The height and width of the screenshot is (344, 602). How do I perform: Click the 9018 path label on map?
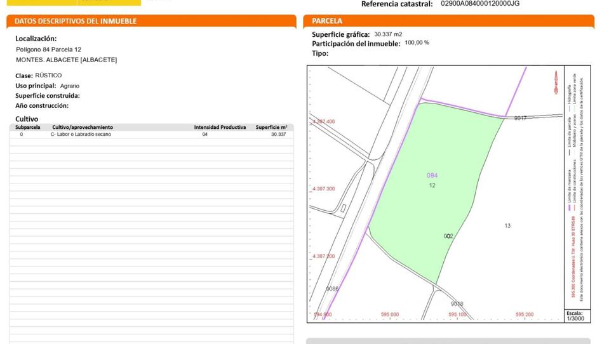(x=457, y=303)
